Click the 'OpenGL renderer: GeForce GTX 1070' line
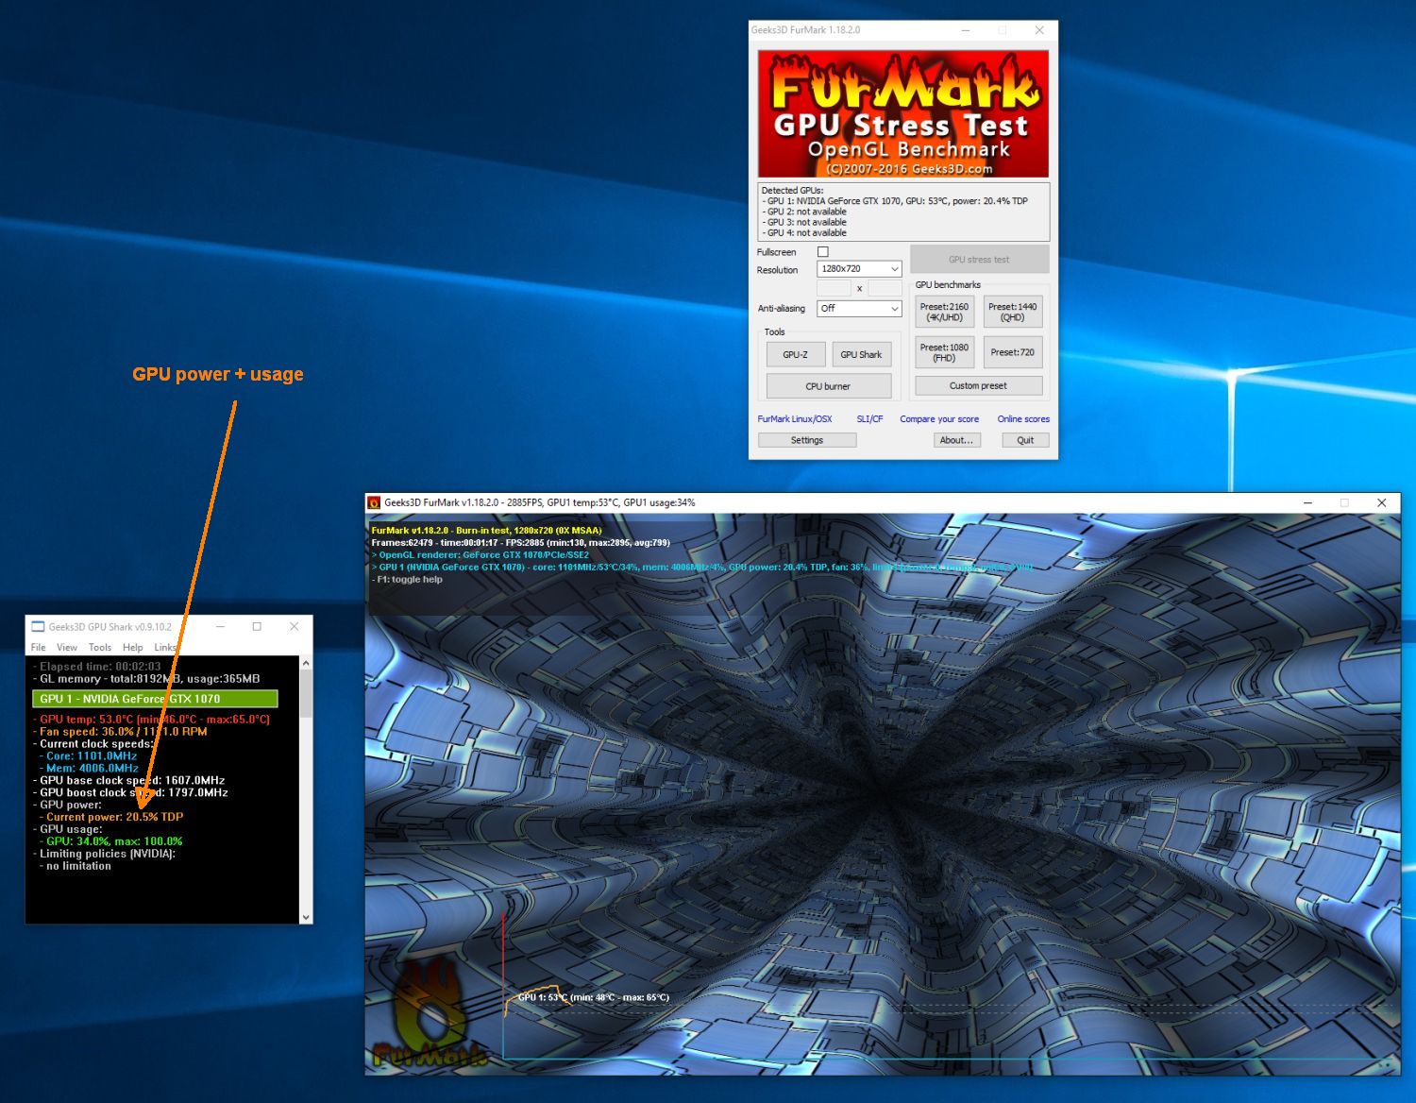 click(480, 555)
